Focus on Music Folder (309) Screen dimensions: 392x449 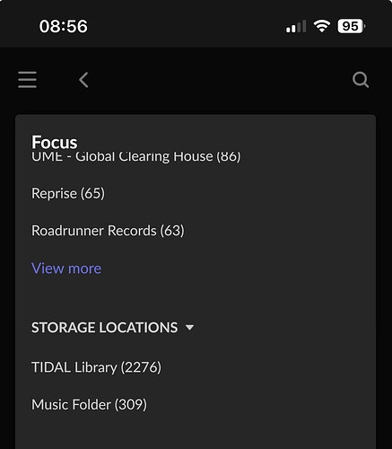pyautogui.click(x=89, y=405)
